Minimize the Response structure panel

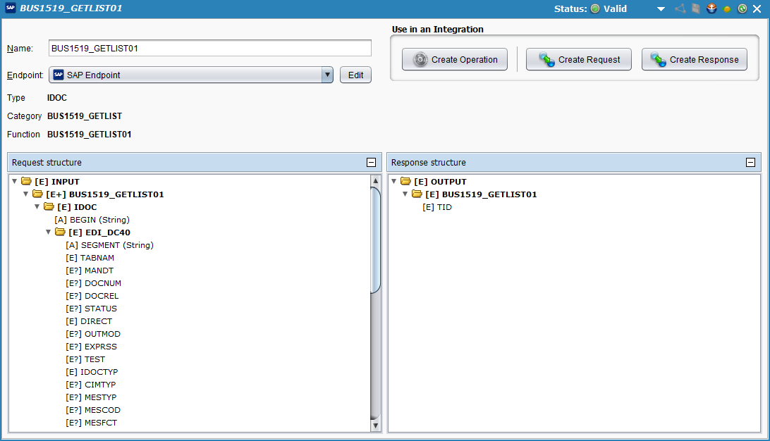(751, 163)
